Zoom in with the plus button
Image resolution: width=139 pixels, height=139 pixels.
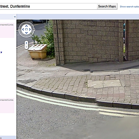coord(26,43)
